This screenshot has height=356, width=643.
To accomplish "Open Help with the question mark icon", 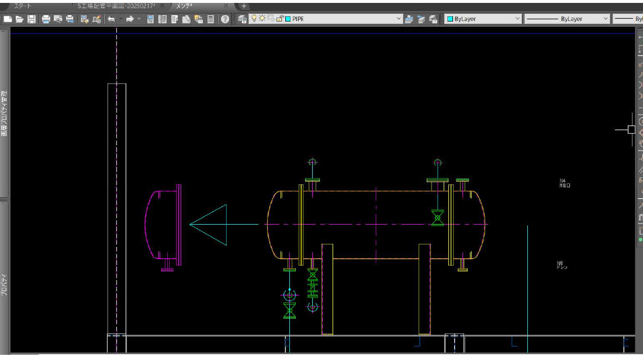I will (224, 19).
